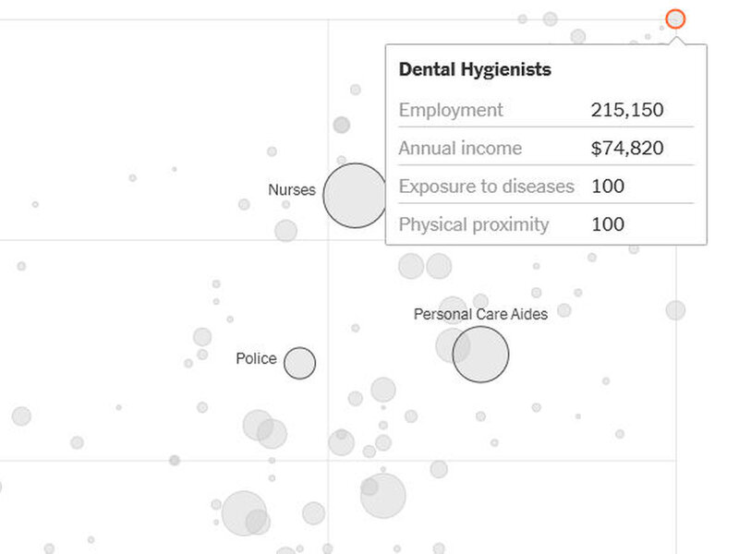This screenshot has height=554, width=739.
Task: Click the Nurses text label
Action: click(x=292, y=189)
